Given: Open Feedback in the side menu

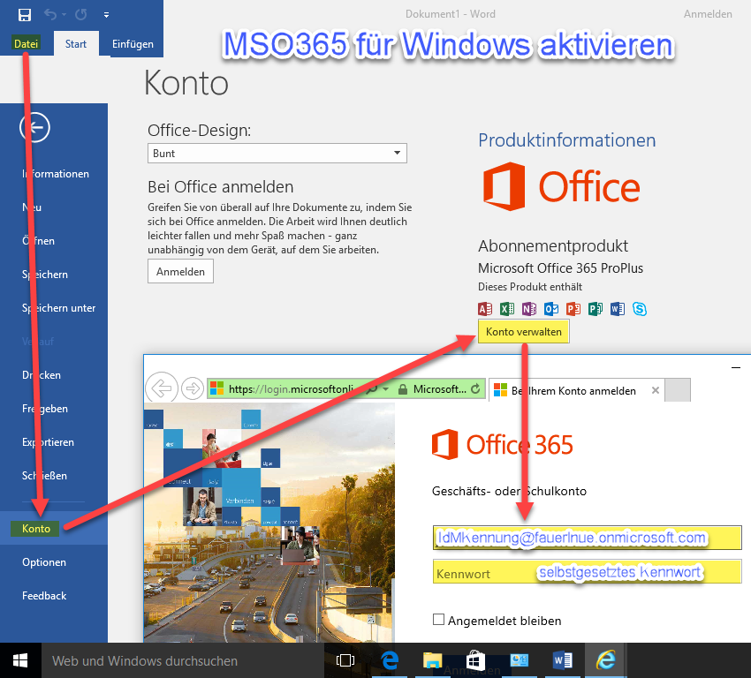Looking at the screenshot, I should pos(44,595).
